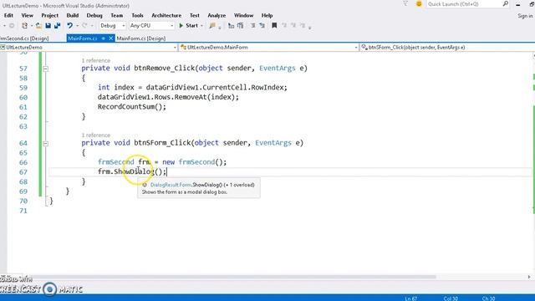Click 'Ln 67' in the status bar
Viewport: 535px width, 301px height.
point(410,298)
